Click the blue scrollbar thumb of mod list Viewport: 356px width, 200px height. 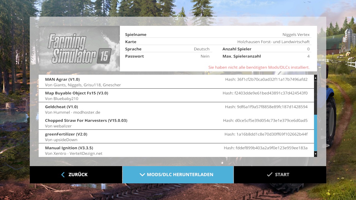pyautogui.click(x=315, y=132)
